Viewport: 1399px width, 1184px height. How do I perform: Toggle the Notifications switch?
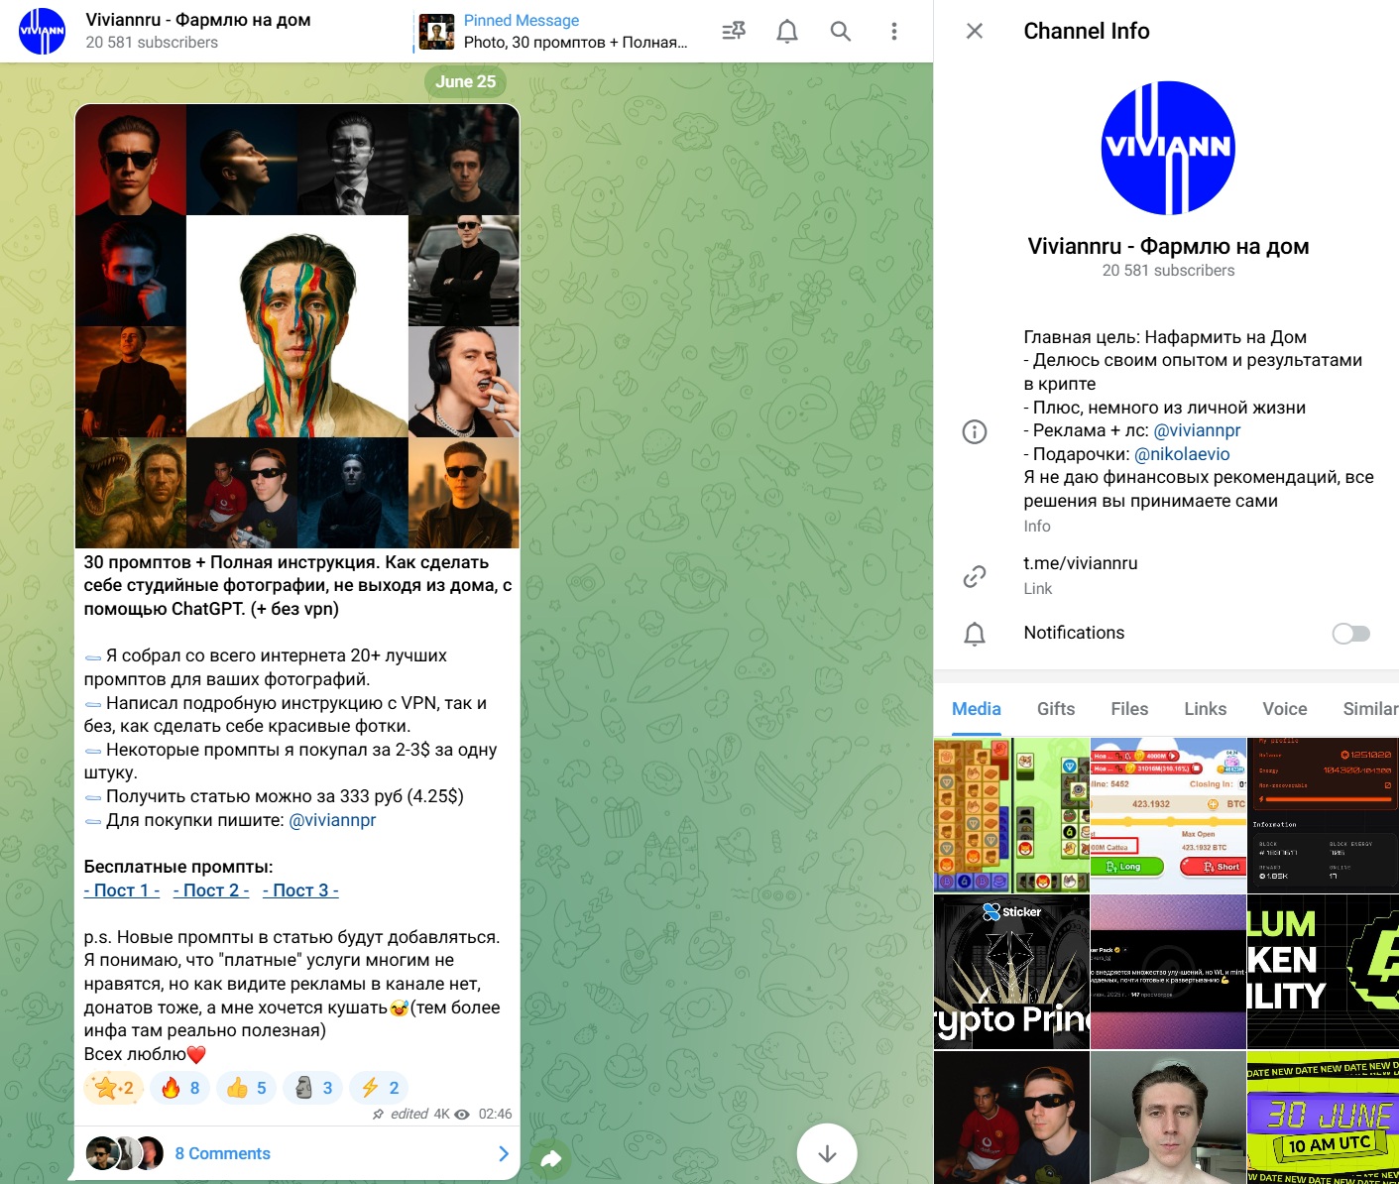coord(1351,634)
